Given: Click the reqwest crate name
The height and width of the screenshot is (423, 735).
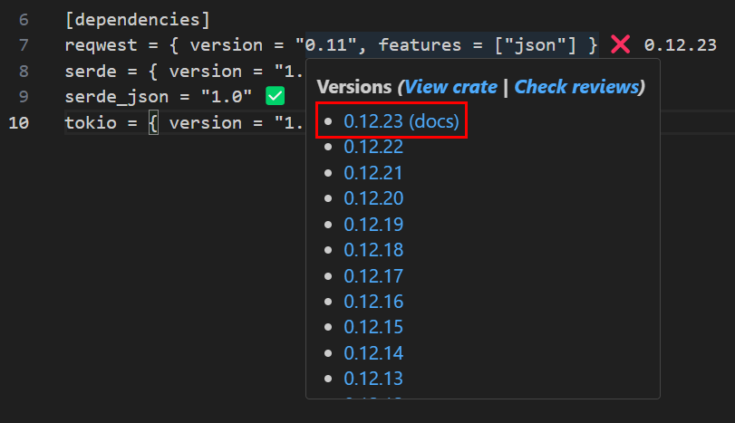Looking at the screenshot, I should 101,45.
